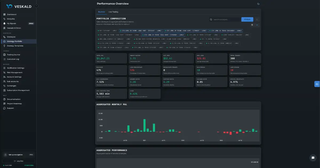Open the chat bubble widget

313,158
